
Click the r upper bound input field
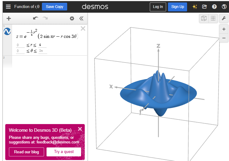(42, 45)
